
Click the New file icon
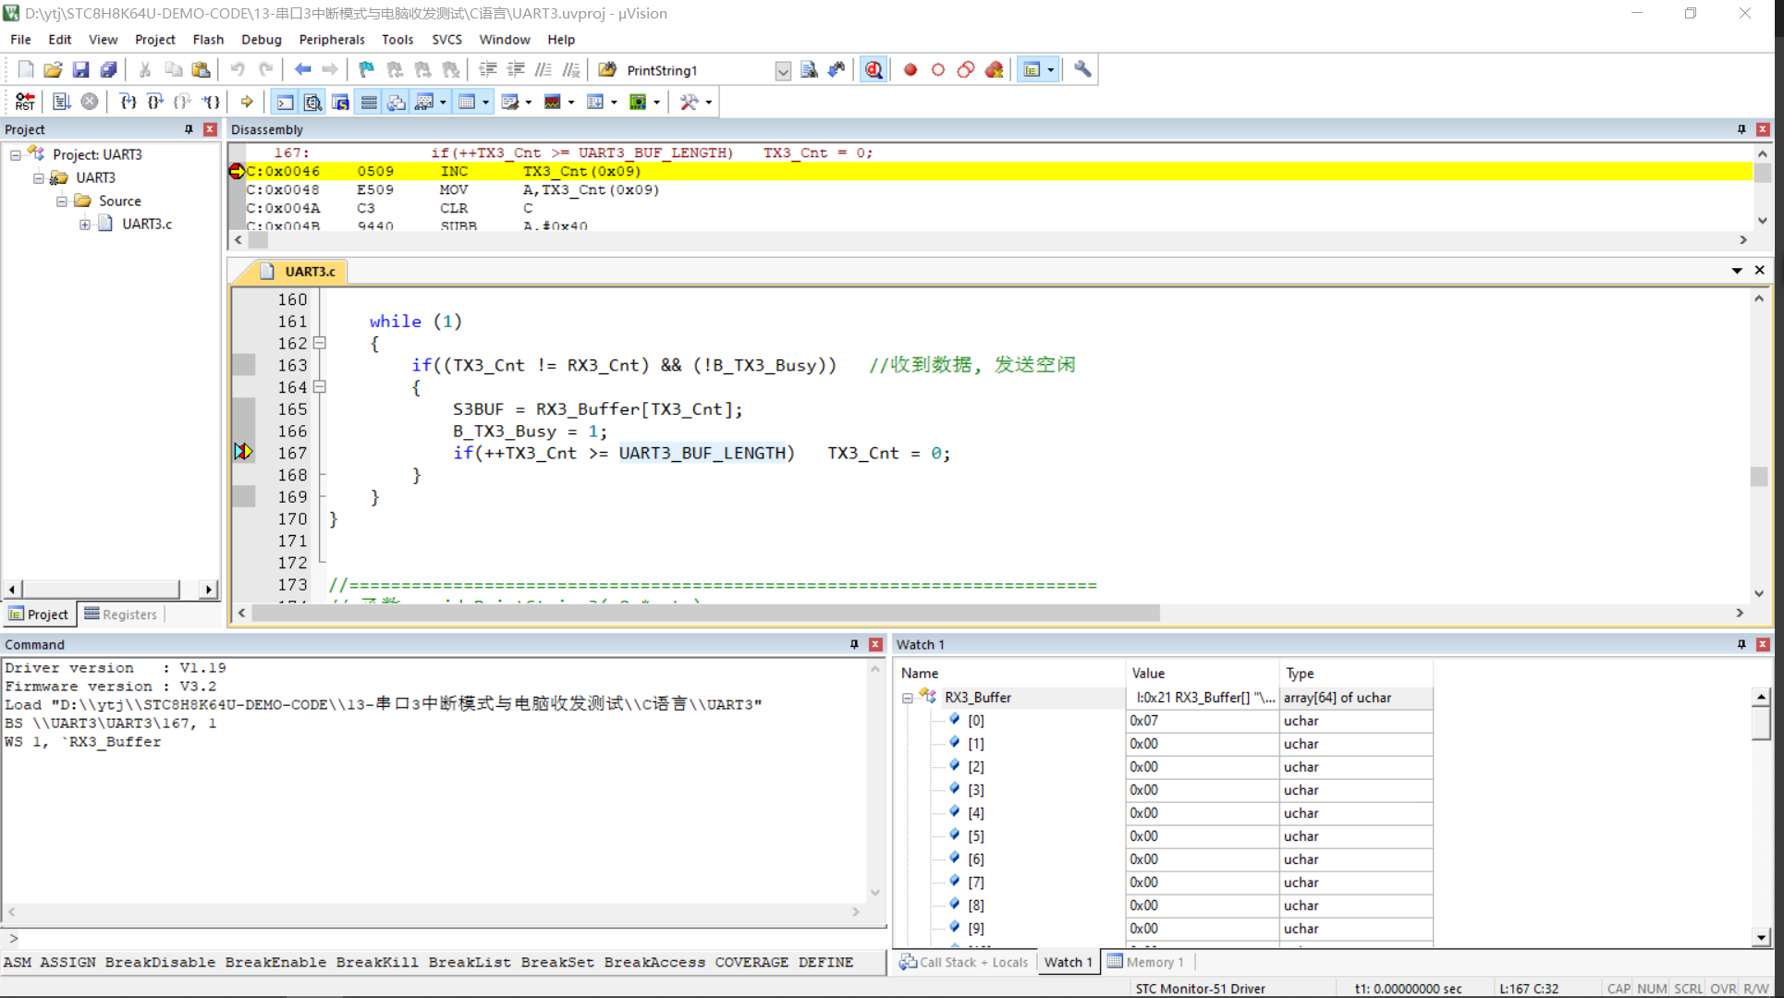(x=26, y=70)
